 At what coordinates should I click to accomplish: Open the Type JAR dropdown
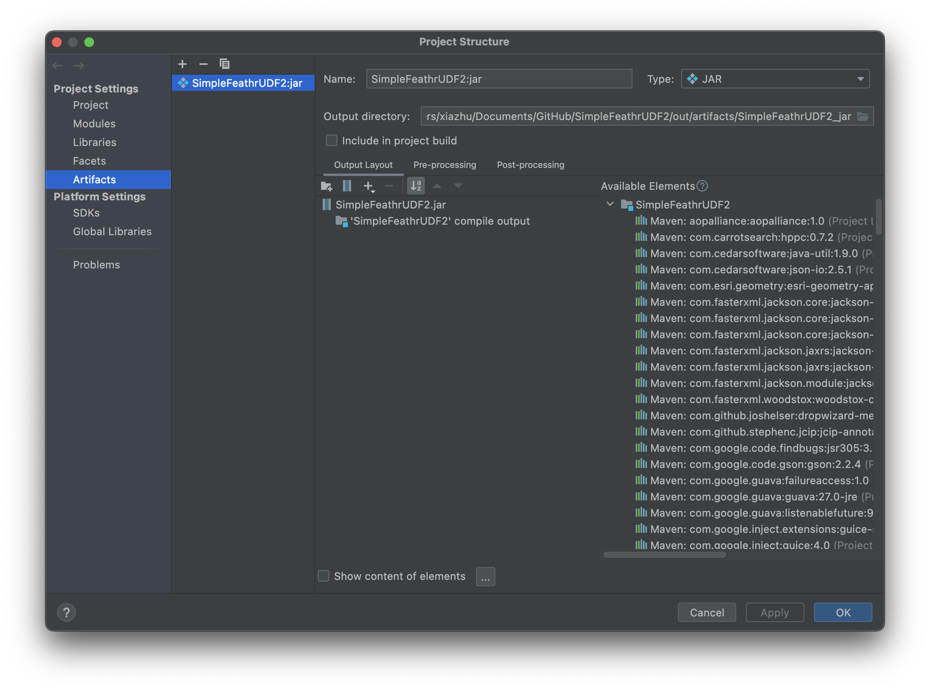776,78
